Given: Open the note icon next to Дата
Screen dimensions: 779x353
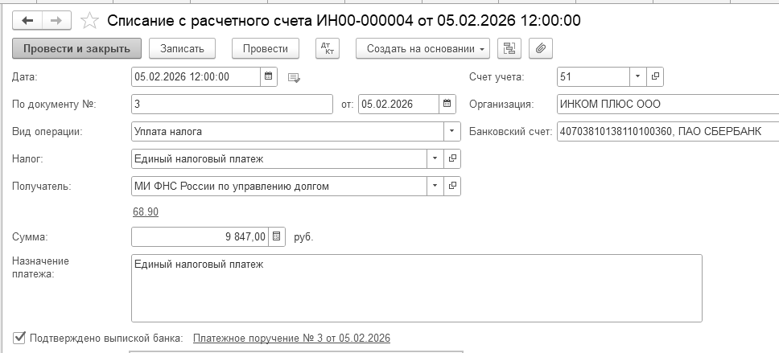Looking at the screenshot, I should point(294,77).
